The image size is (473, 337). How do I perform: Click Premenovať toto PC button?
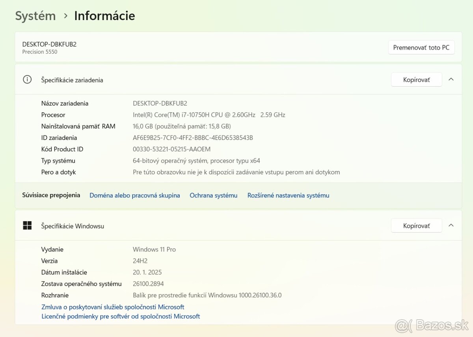click(421, 47)
